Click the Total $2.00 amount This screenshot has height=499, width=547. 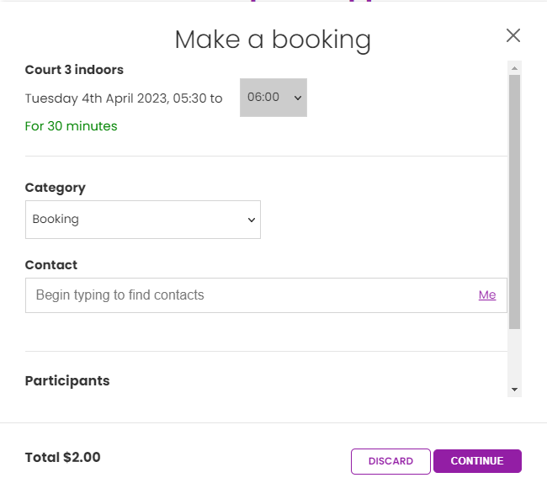(x=63, y=458)
